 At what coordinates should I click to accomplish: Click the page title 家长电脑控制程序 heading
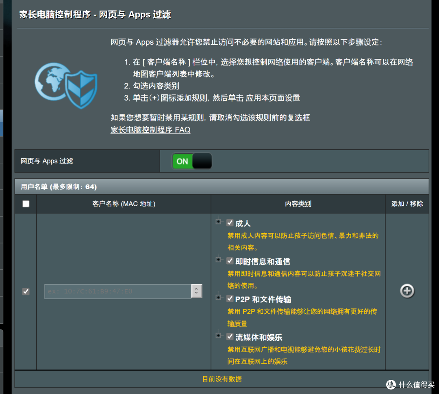pos(95,14)
